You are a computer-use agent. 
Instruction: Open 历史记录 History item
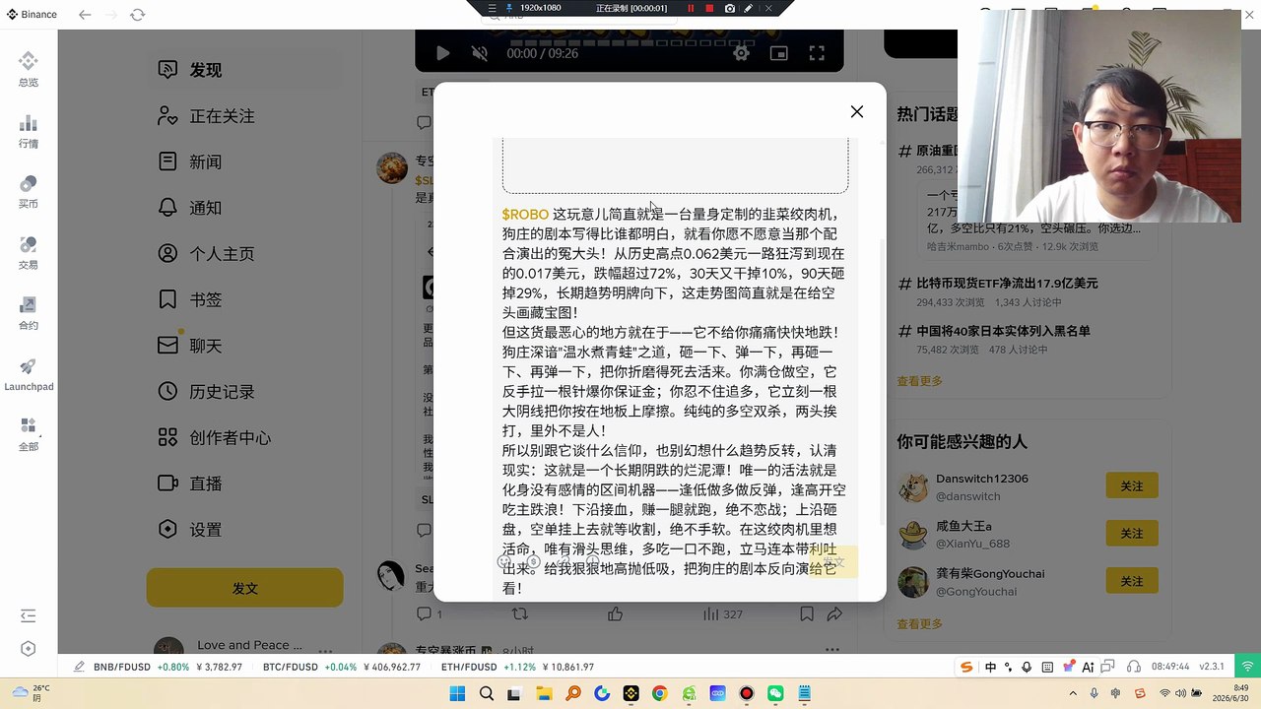[x=245, y=392]
